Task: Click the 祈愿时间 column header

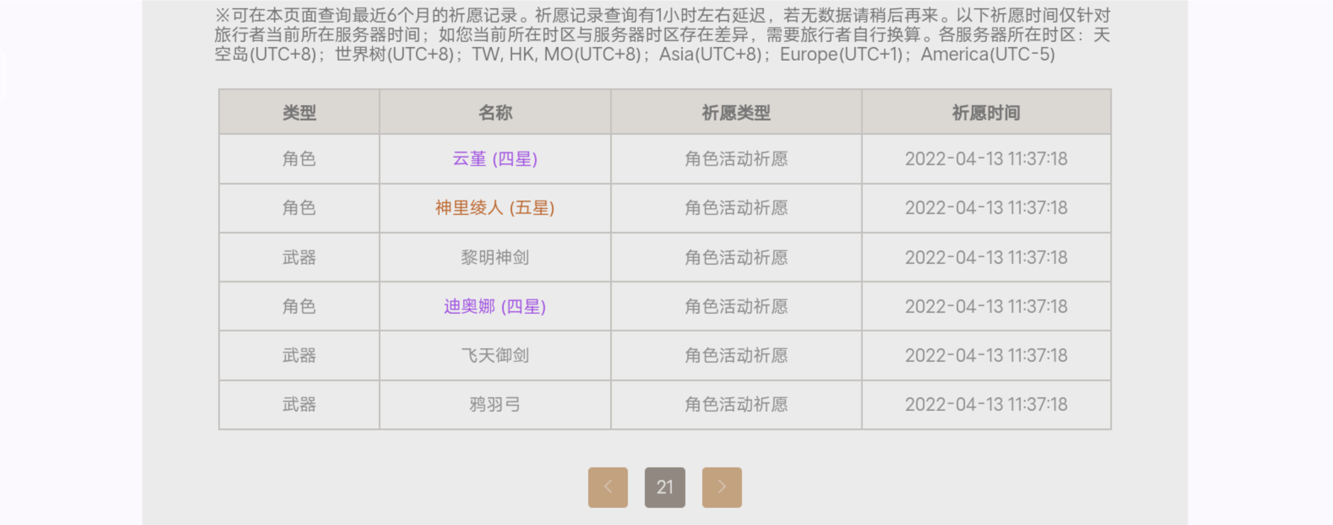Action: [x=986, y=113]
